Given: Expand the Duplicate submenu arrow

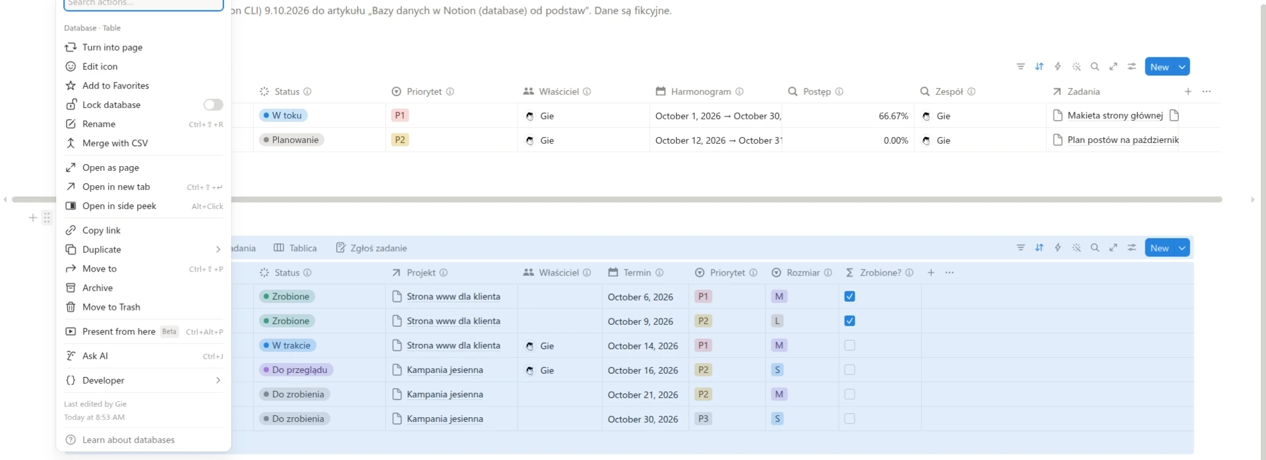Looking at the screenshot, I should [218, 250].
